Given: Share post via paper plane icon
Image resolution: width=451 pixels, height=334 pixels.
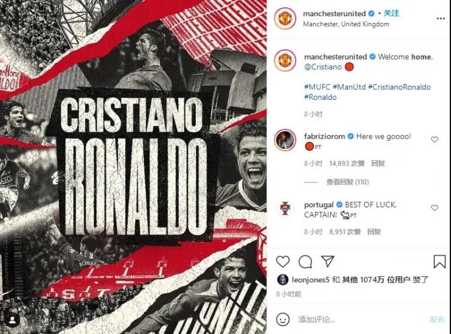Looking at the screenshot, I should [x=327, y=261].
